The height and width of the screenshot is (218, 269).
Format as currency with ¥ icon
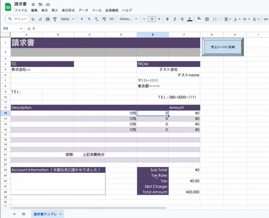(x=81, y=19)
